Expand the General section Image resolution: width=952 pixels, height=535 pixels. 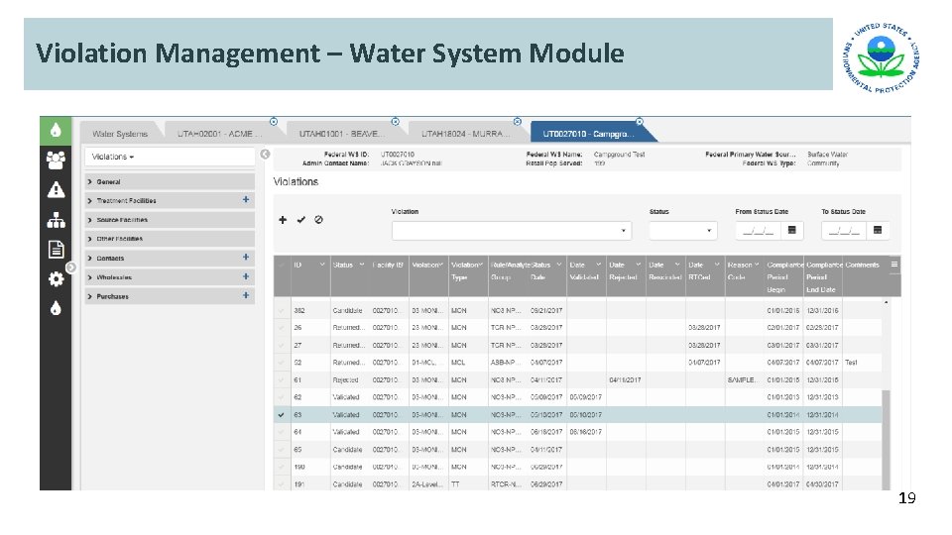[x=170, y=181]
